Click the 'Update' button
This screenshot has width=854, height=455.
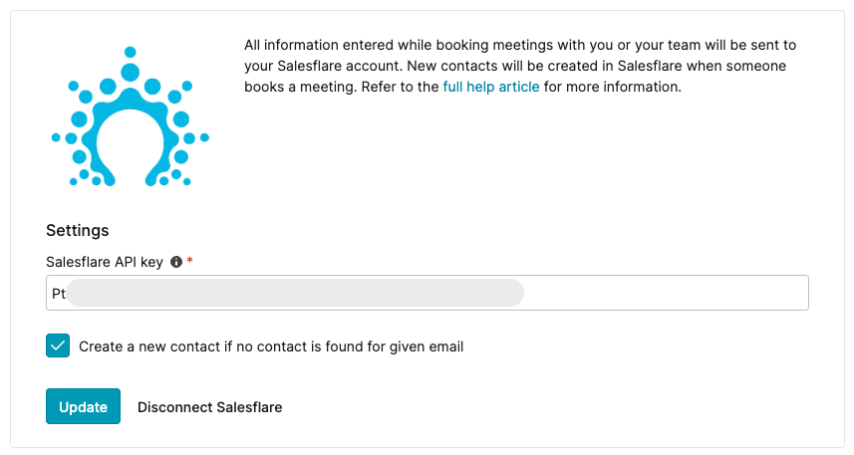(x=83, y=406)
